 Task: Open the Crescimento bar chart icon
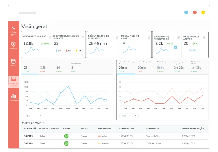click(x=13, y=96)
